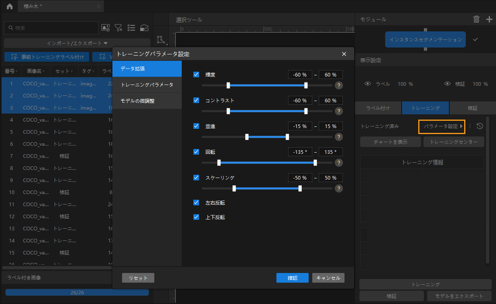The width and height of the screenshot is (496, 304).
Task: Expand the パラメータ設定 arrow
Action: coord(461,126)
